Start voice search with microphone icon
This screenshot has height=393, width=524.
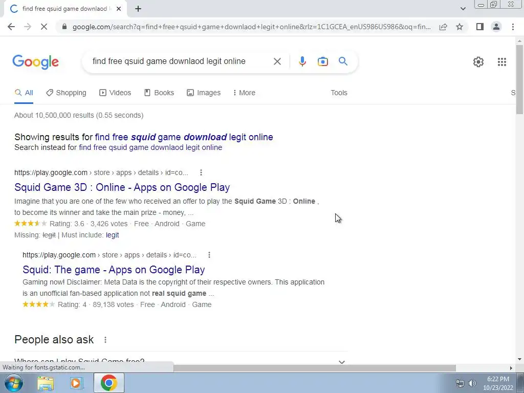coord(302,61)
